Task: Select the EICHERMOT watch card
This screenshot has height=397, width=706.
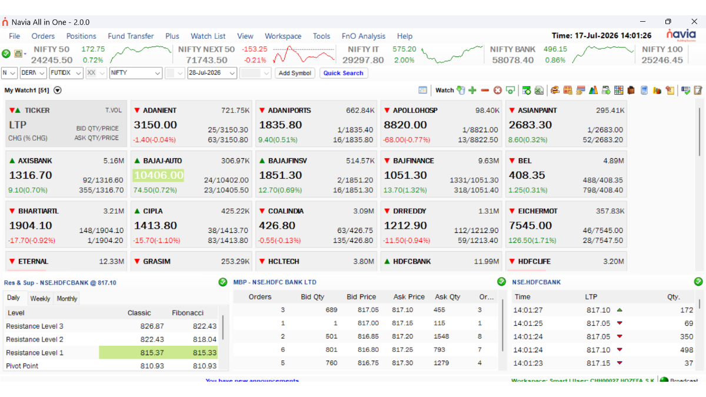Action: (565, 224)
